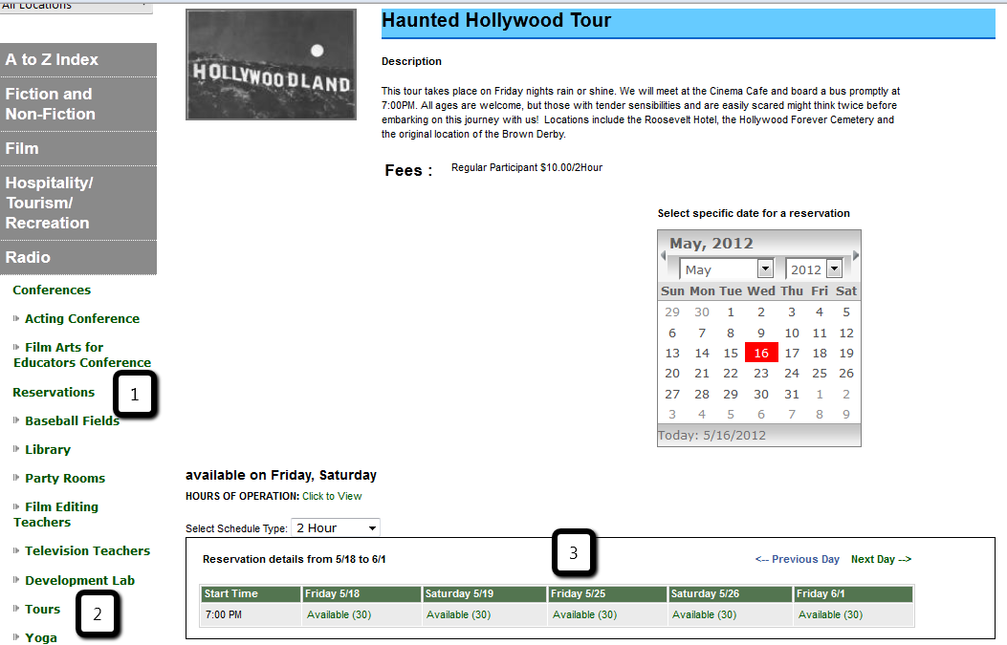Select highlighted date 16 on the calendar
Image resolution: width=1007 pixels, height=645 pixels.
760,353
